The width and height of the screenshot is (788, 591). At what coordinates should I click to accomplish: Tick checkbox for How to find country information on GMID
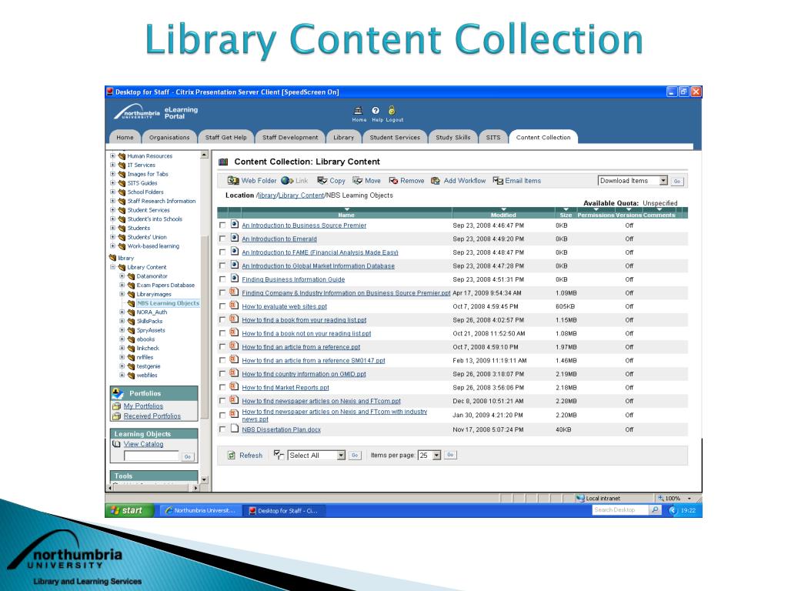(222, 374)
